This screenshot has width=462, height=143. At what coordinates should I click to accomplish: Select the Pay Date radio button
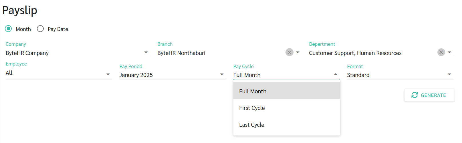click(40, 29)
